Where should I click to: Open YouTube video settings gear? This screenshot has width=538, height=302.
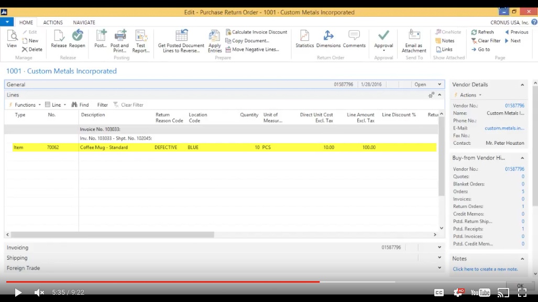[459, 293]
